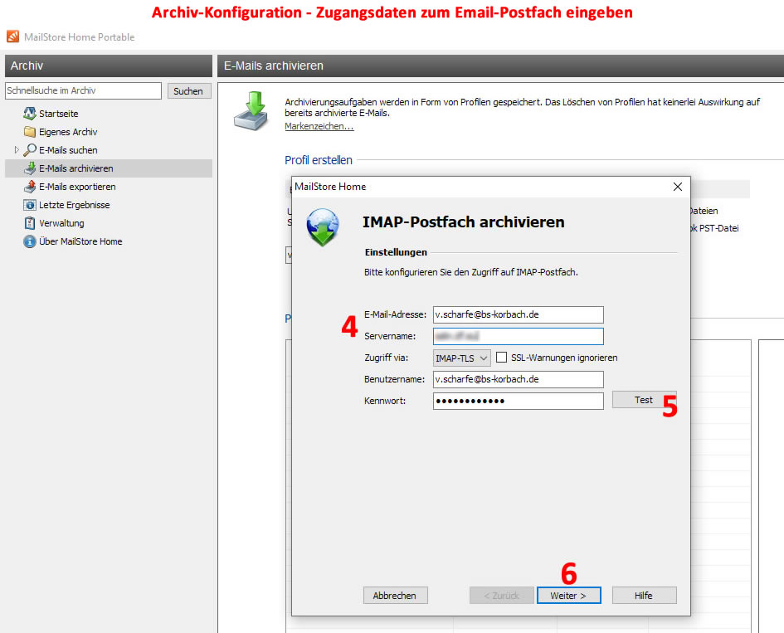Viewport: 784px width, 633px height.
Task: Click the Letzte Ergebnisse icon
Action: (30, 205)
